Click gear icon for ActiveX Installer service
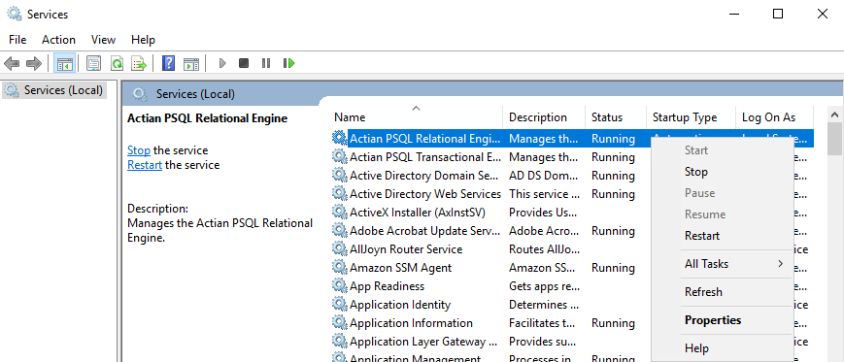Screen dimensions: 844x362 [340, 212]
